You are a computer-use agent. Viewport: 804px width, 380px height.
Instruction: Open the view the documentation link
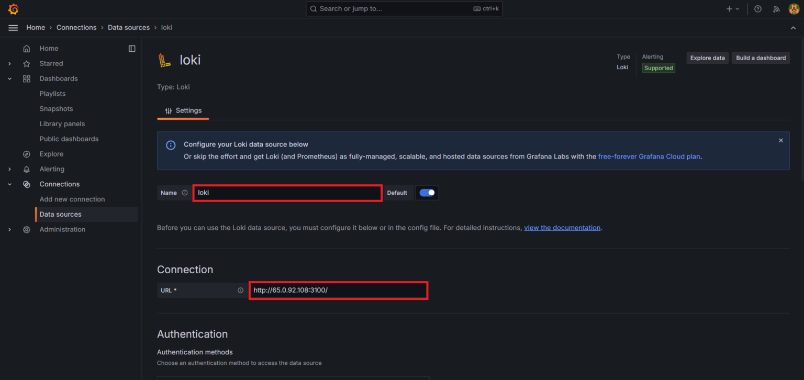pyautogui.click(x=562, y=227)
